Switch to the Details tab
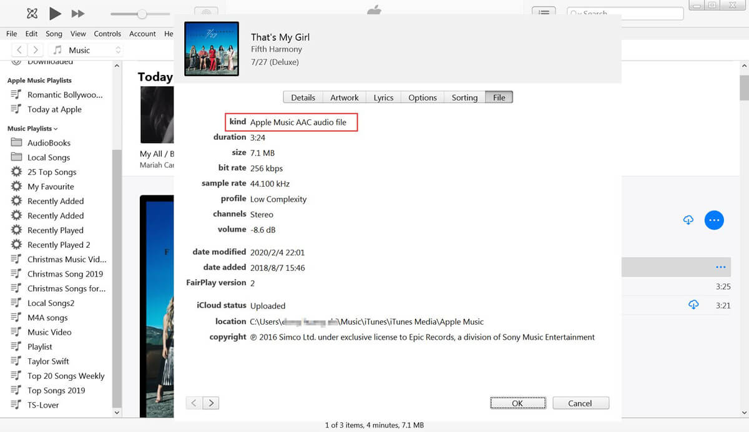The height and width of the screenshot is (432, 749). point(303,97)
